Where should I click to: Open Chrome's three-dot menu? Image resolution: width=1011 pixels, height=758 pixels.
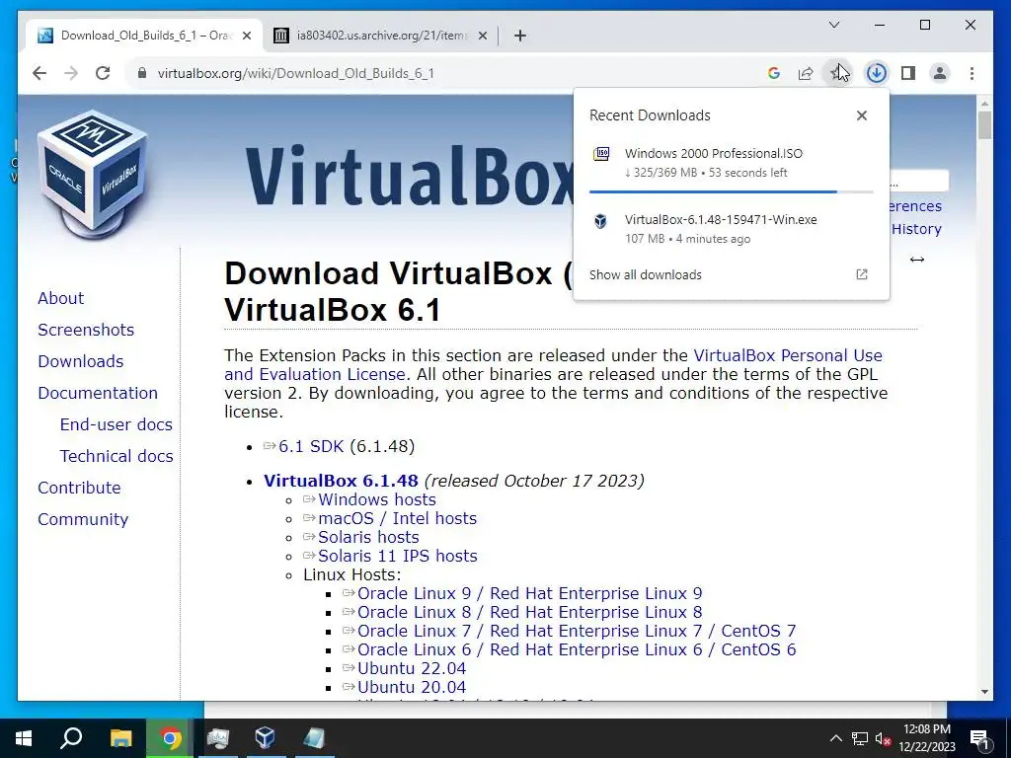[x=972, y=73]
